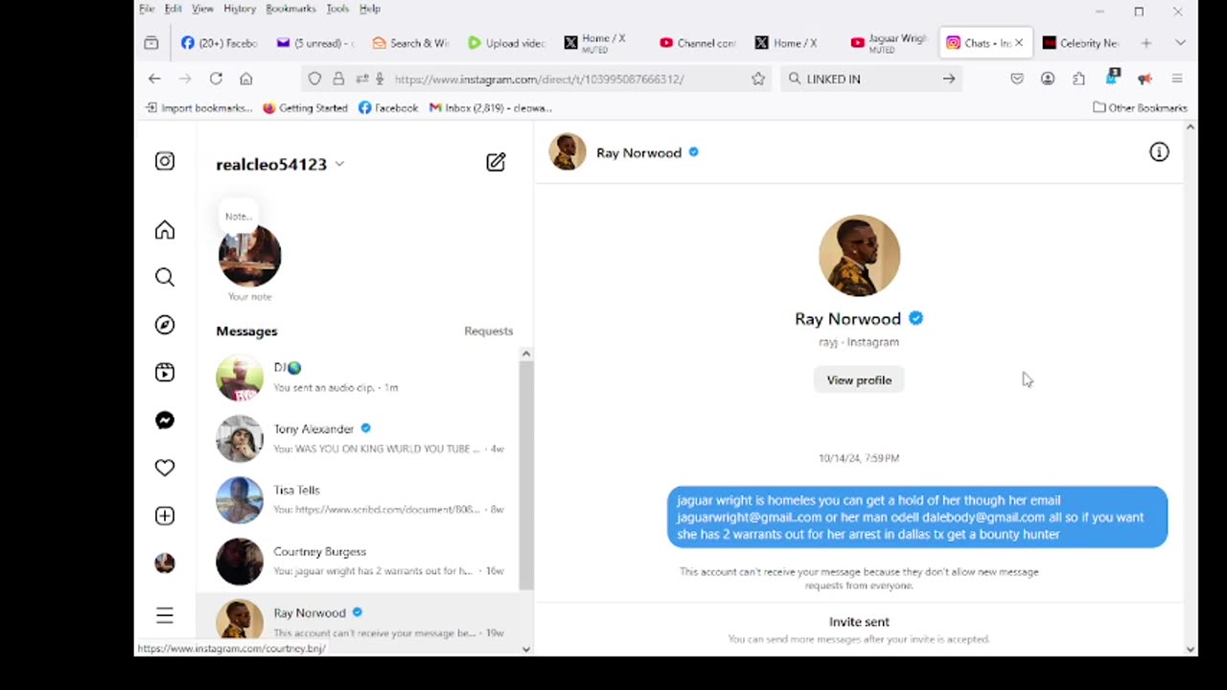Image resolution: width=1227 pixels, height=690 pixels.
Task: Open the Reels icon in the sidebar
Action: (x=165, y=373)
